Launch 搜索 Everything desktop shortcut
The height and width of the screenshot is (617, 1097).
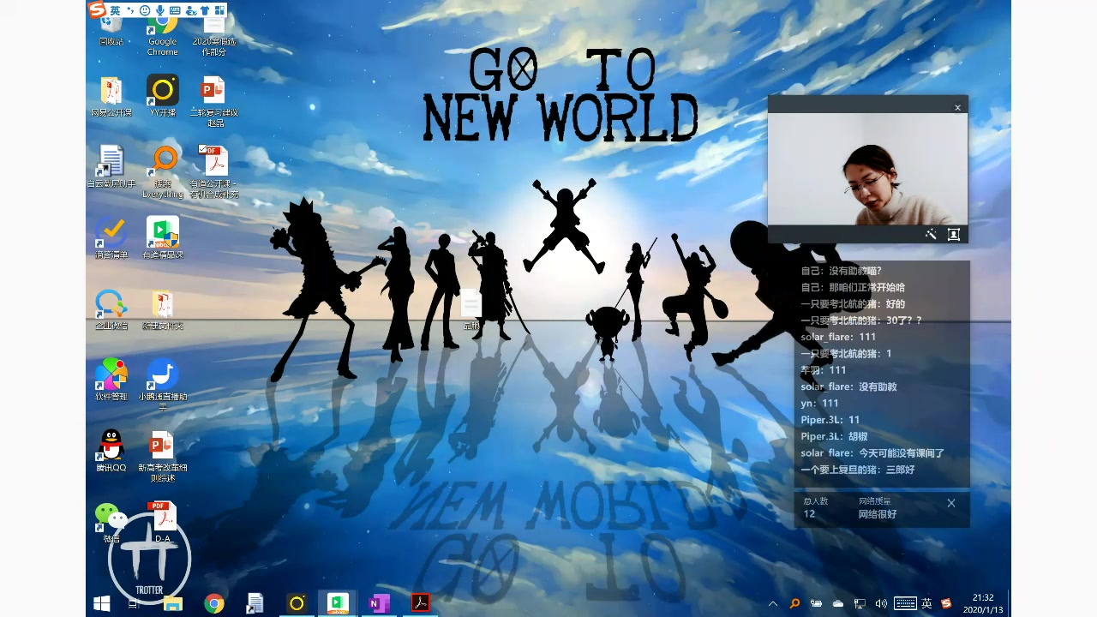(163, 171)
